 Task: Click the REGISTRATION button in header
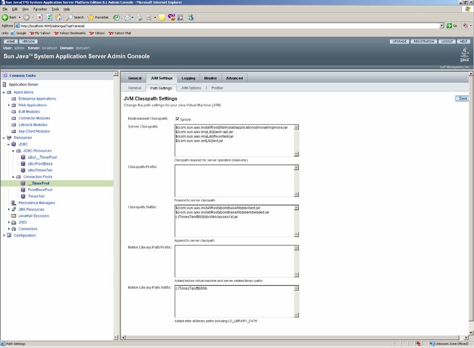click(x=423, y=42)
